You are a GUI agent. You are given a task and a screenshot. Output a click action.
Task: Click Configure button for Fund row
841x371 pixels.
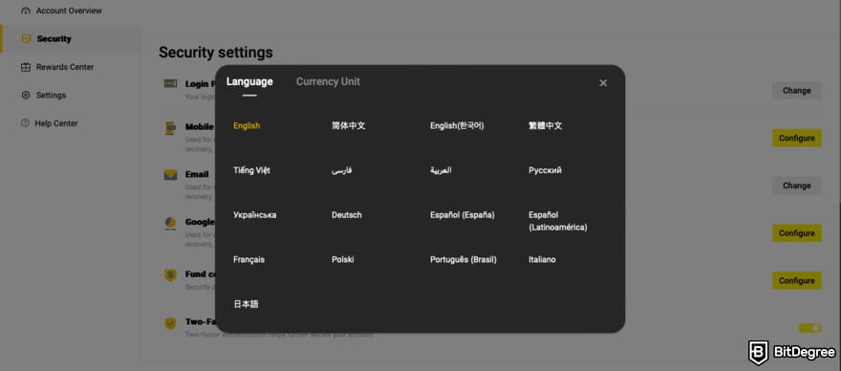[x=796, y=280]
